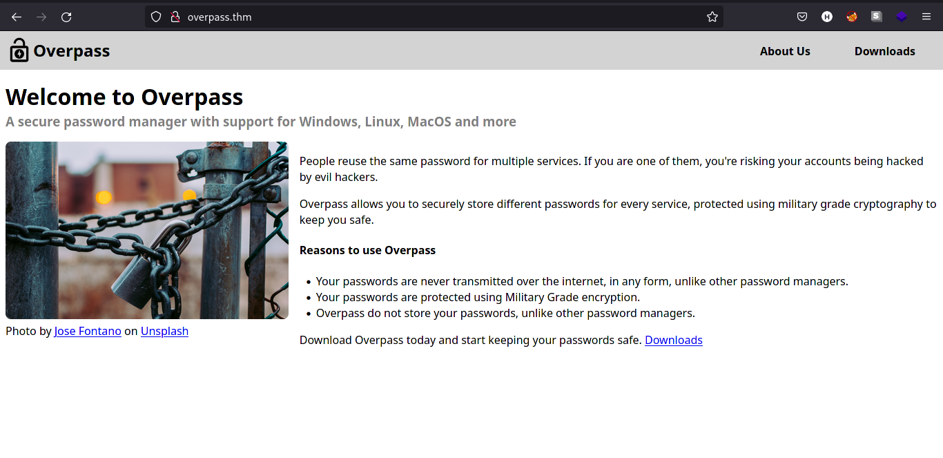
Task: Click the Overpass padlock logo icon
Action: (x=19, y=50)
